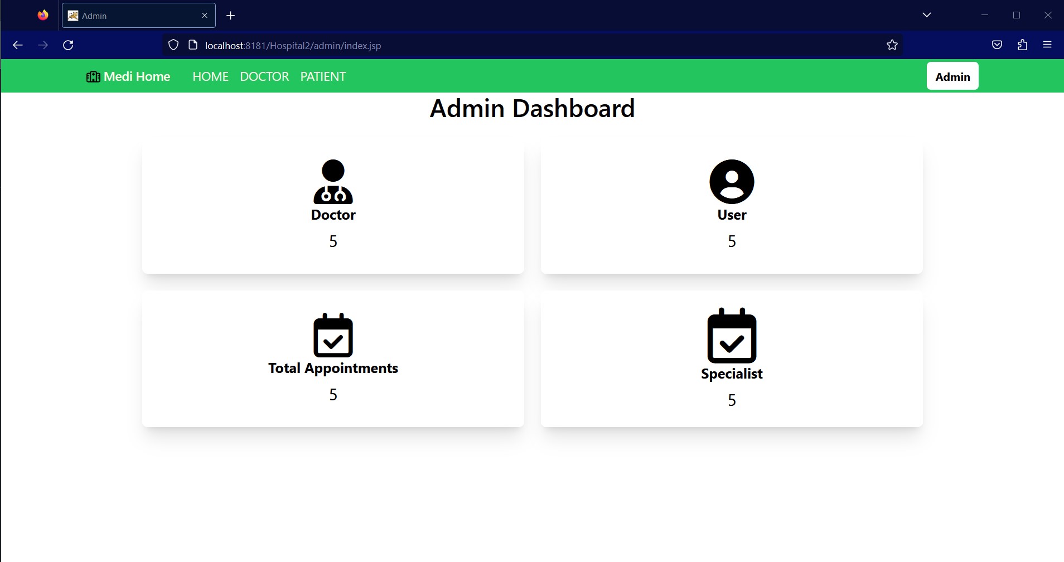Open the Admin tab's close options area
The height and width of the screenshot is (562, 1064).
click(205, 15)
